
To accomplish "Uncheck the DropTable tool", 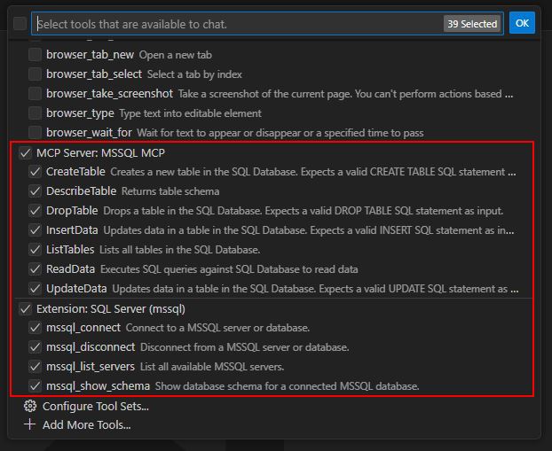I will pyautogui.click(x=35, y=211).
